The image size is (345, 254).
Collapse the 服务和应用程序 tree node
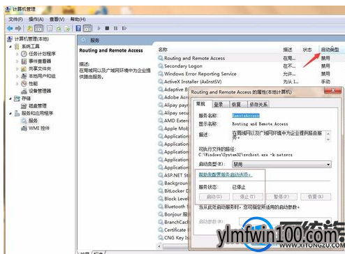coord(10,114)
